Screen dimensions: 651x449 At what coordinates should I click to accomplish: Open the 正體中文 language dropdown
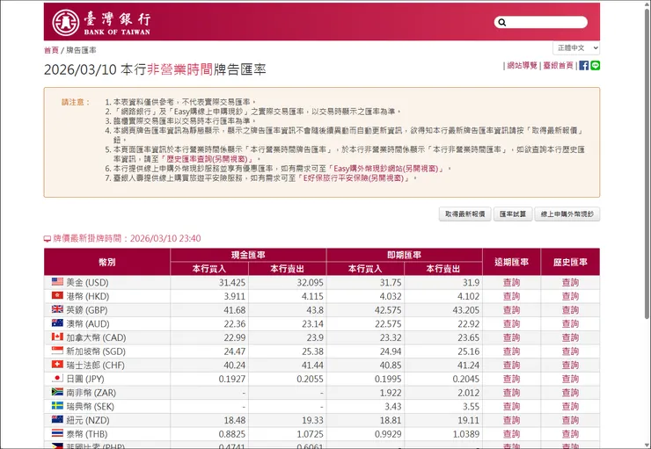(x=576, y=47)
